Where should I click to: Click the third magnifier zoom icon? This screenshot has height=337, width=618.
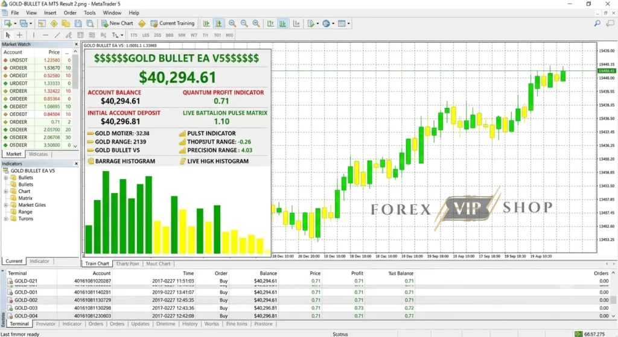click(256, 24)
